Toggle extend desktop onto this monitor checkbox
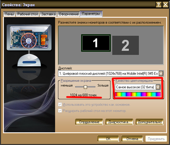 tap(60, 111)
